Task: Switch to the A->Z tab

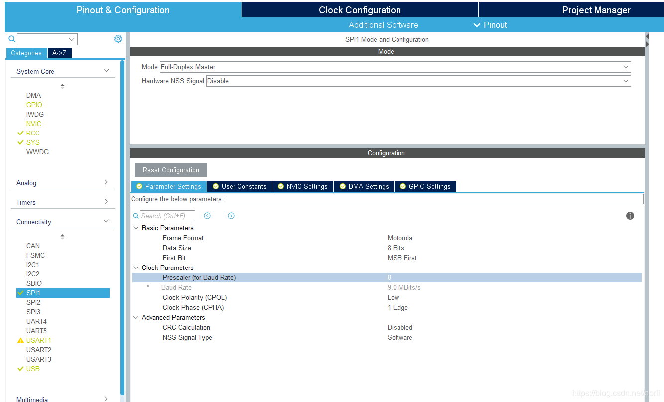Action: (x=59, y=53)
